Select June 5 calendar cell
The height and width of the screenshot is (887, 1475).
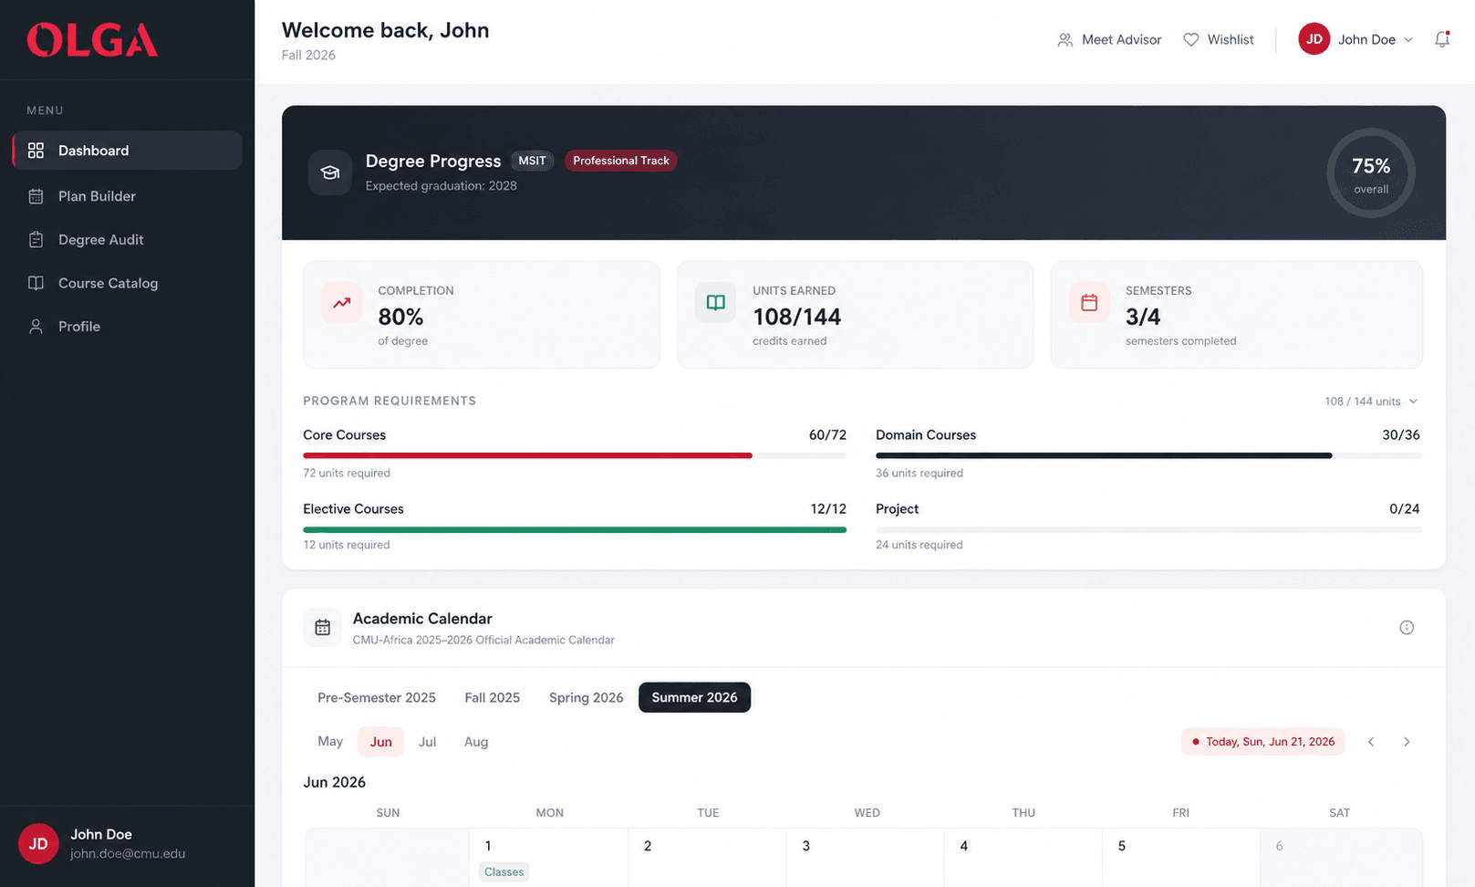click(1181, 858)
